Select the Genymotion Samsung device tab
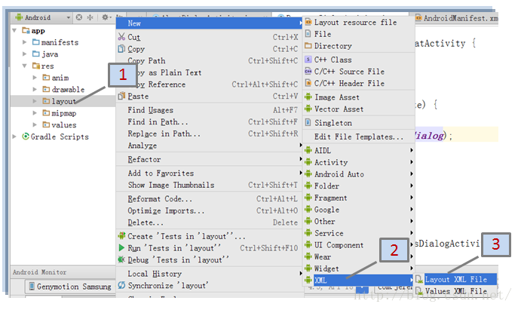521x310 pixels. click(x=68, y=287)
